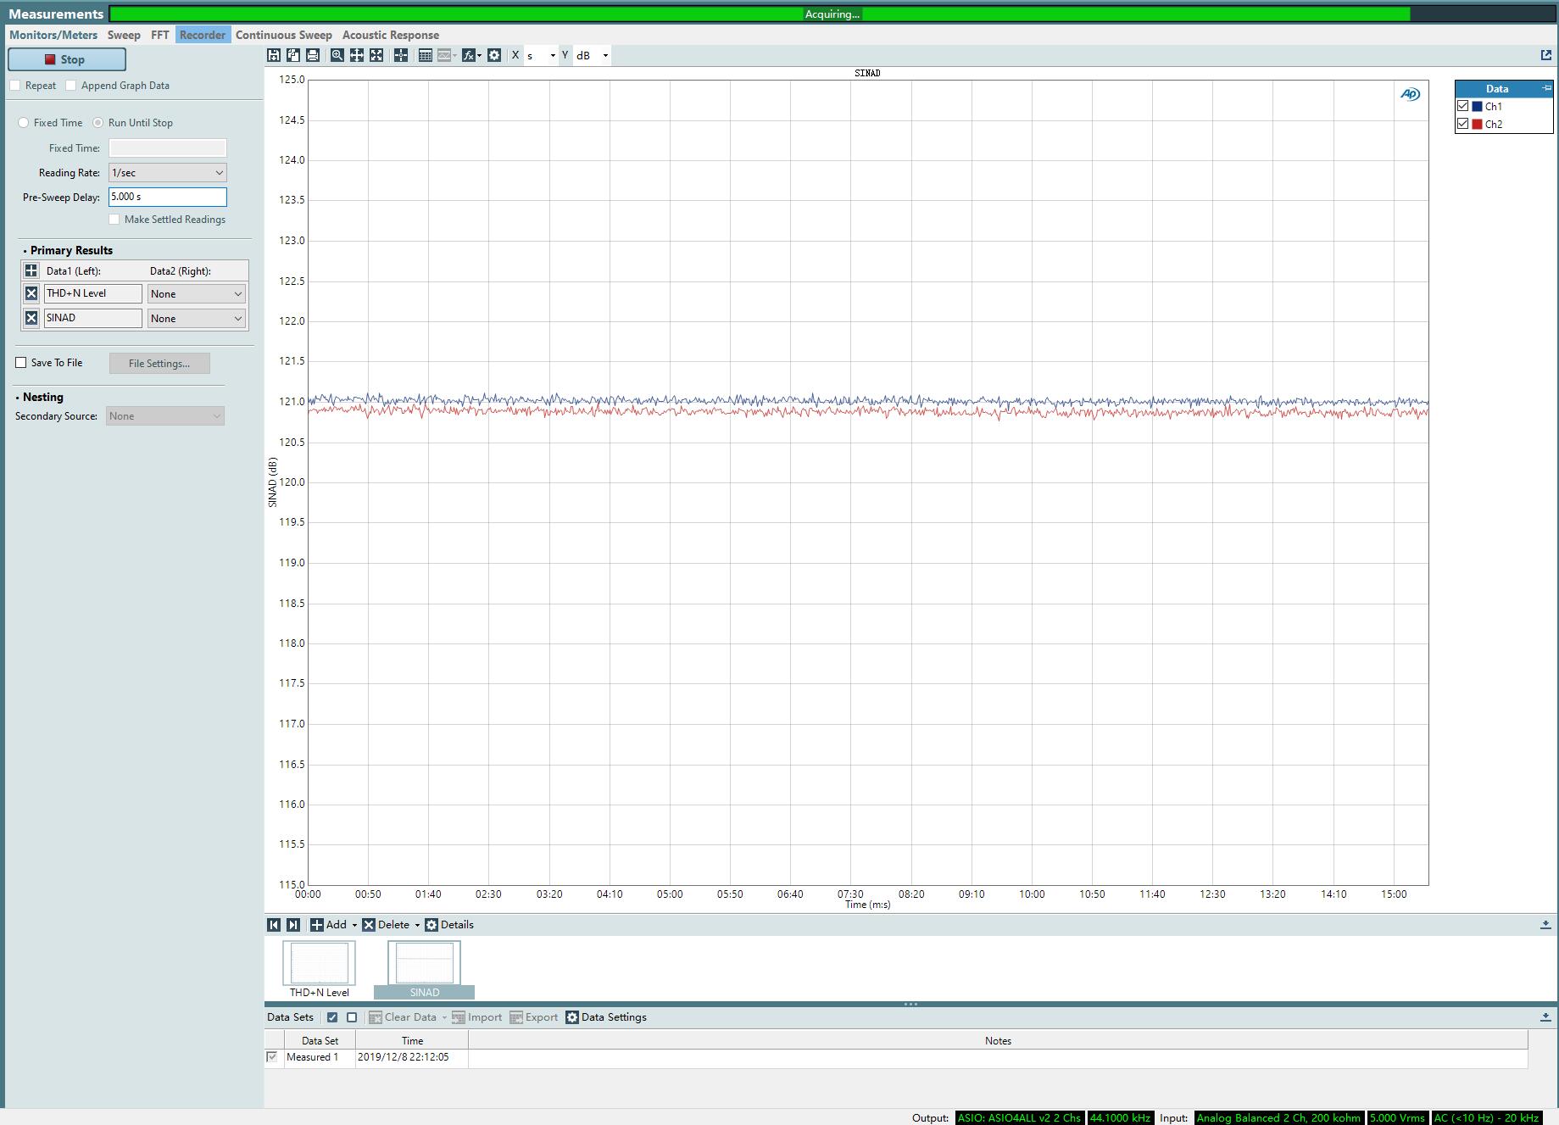Image resolution: width=1559 pixels, height=1125 pixels.
Task: Toggle the Measured 1 data set checkbox
Action: pyautogui.click(x=272, y=1057)
